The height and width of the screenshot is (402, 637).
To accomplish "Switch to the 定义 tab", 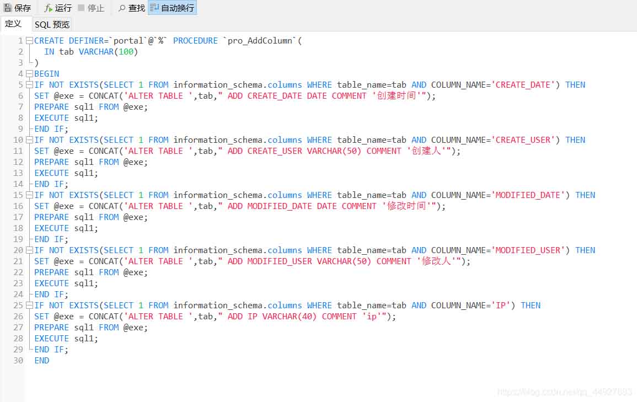I will click(x=13, y=24).
